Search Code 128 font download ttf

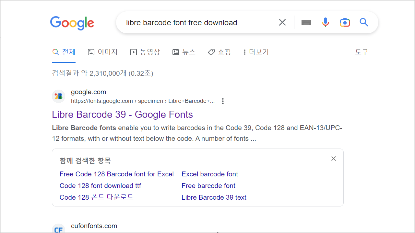pyautogui.click(x=100, y=186)
